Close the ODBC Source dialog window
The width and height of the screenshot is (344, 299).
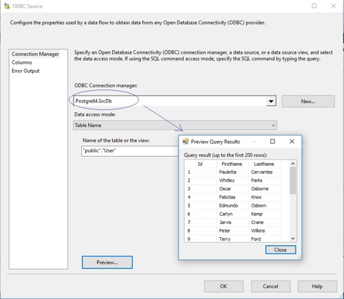(x=334, y=6)
